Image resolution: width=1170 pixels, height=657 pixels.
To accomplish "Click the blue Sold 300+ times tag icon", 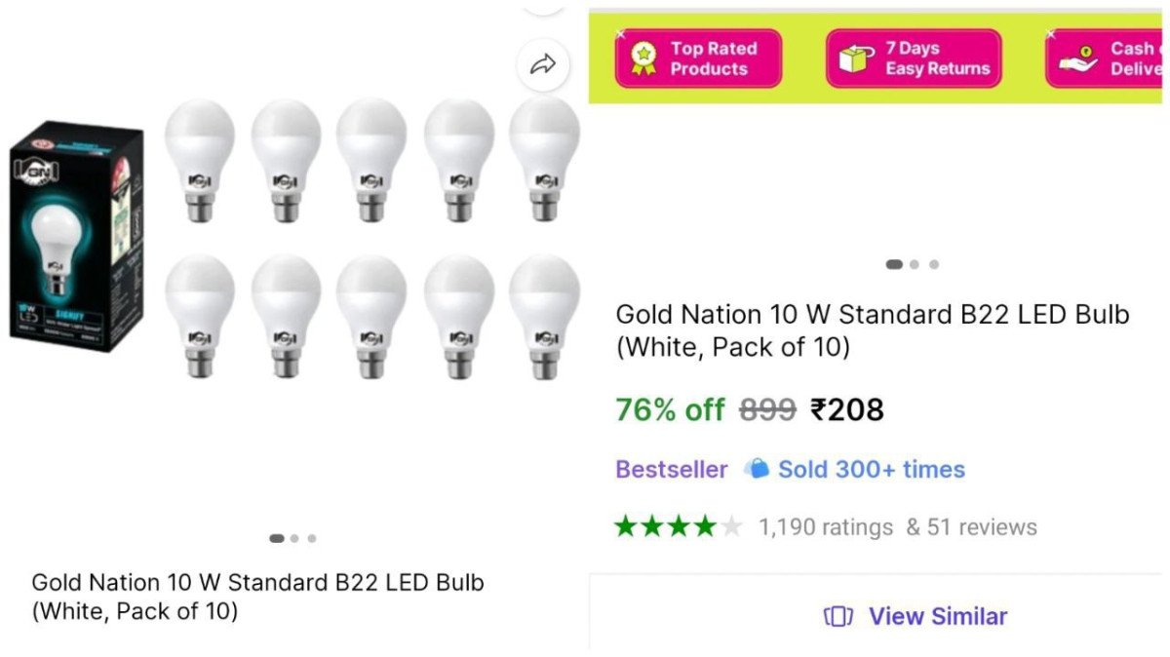I will [x=757, y=469].
